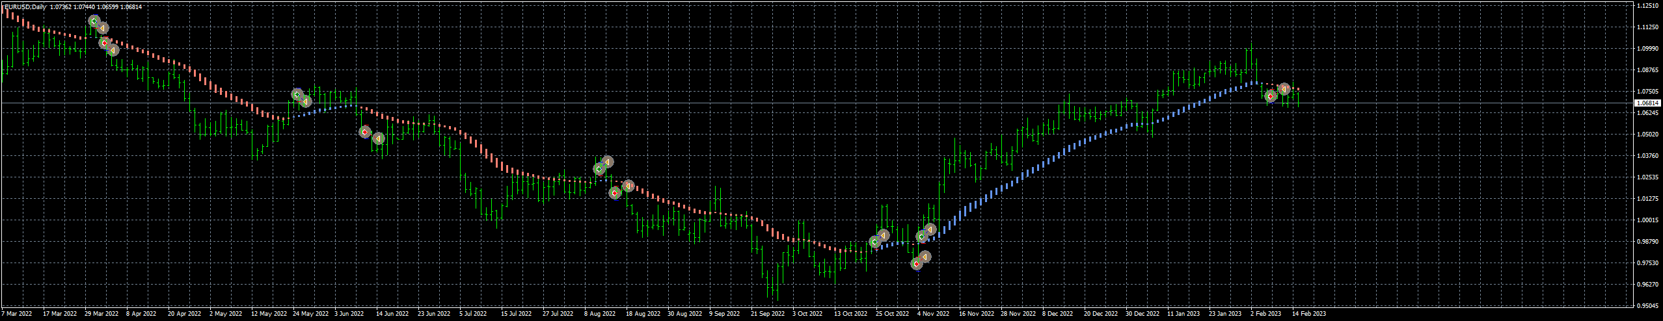Select yellow exit arrow beside red entry near 29 Mar 2022
The image size is (1663, 321).
coord(113,50)
